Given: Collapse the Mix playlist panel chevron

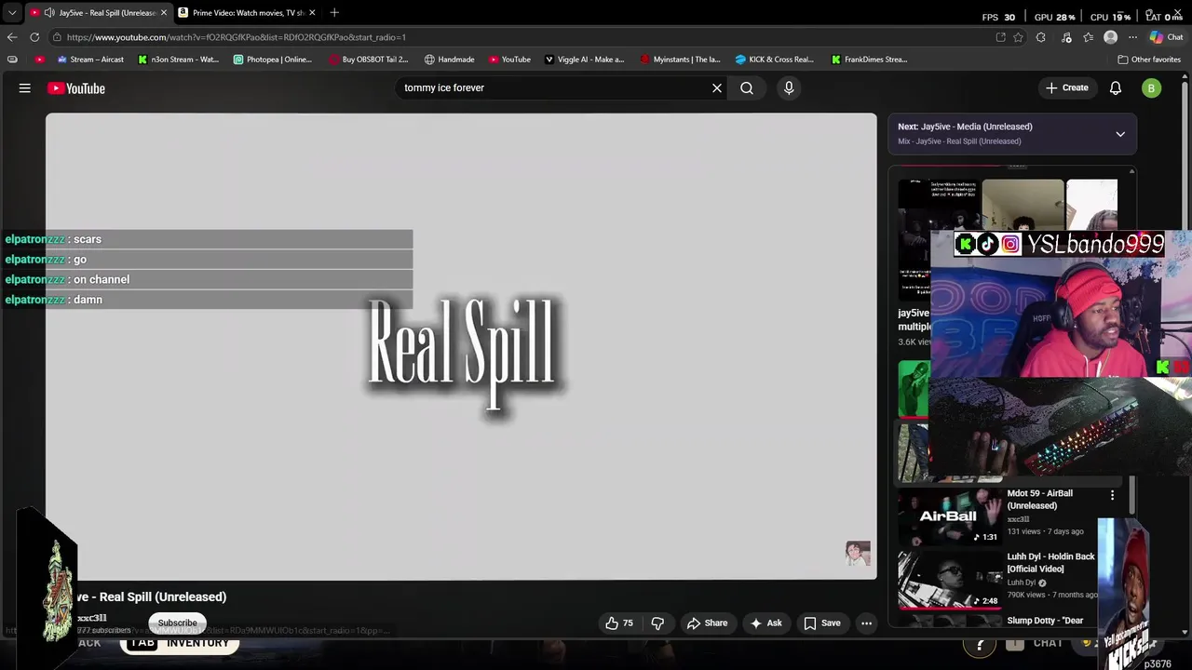Looking at the screenshot, I should tap(1120, 134).
